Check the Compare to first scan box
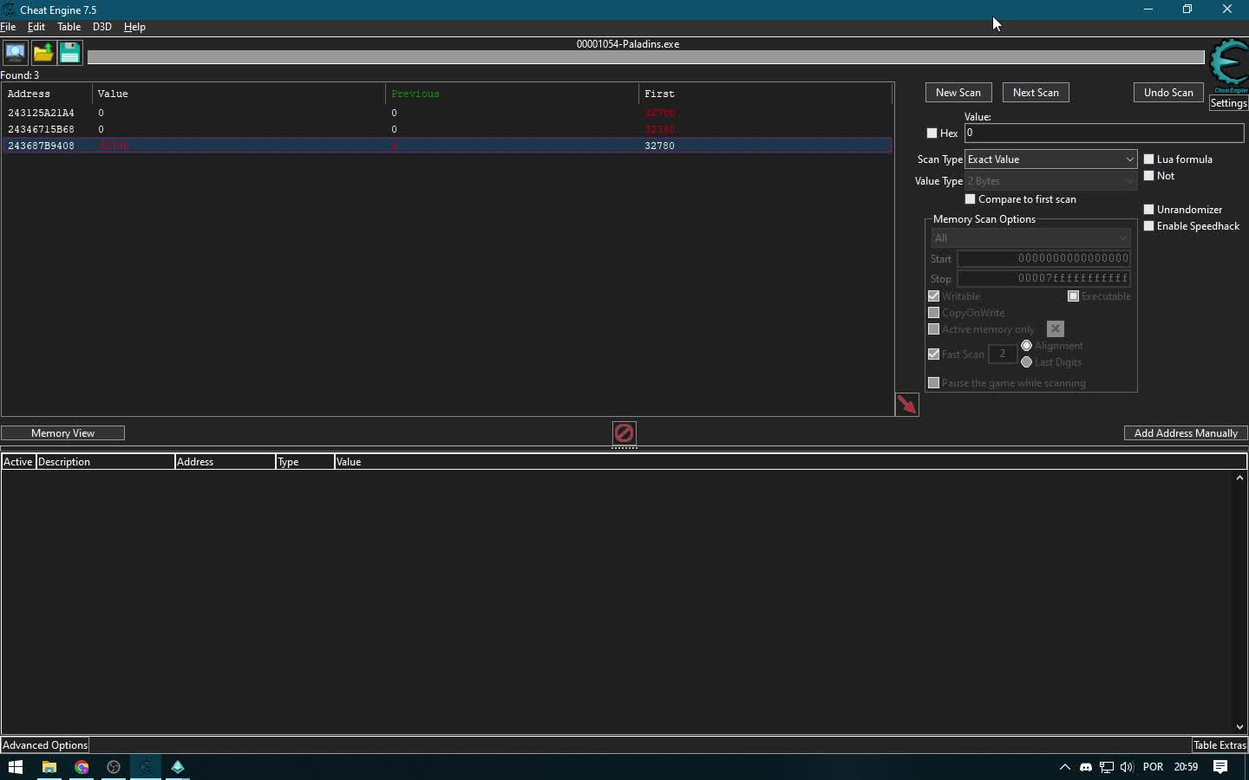This screenshot has height=780, width=1249. click(x=971, y=199)
